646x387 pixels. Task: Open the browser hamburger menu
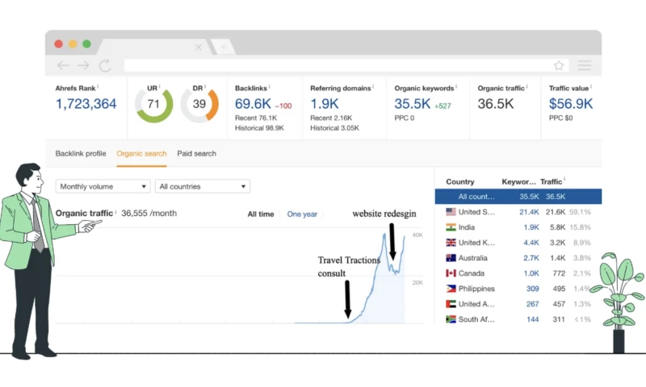tap(585, 65)
